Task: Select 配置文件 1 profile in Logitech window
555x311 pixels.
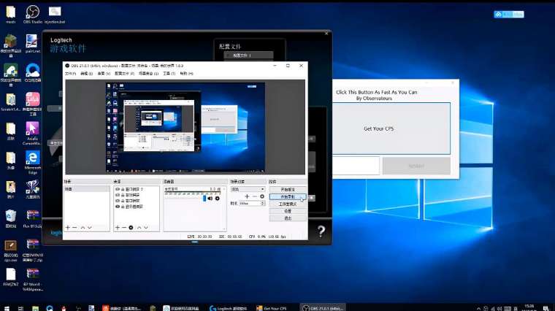Action: point(249,55)
